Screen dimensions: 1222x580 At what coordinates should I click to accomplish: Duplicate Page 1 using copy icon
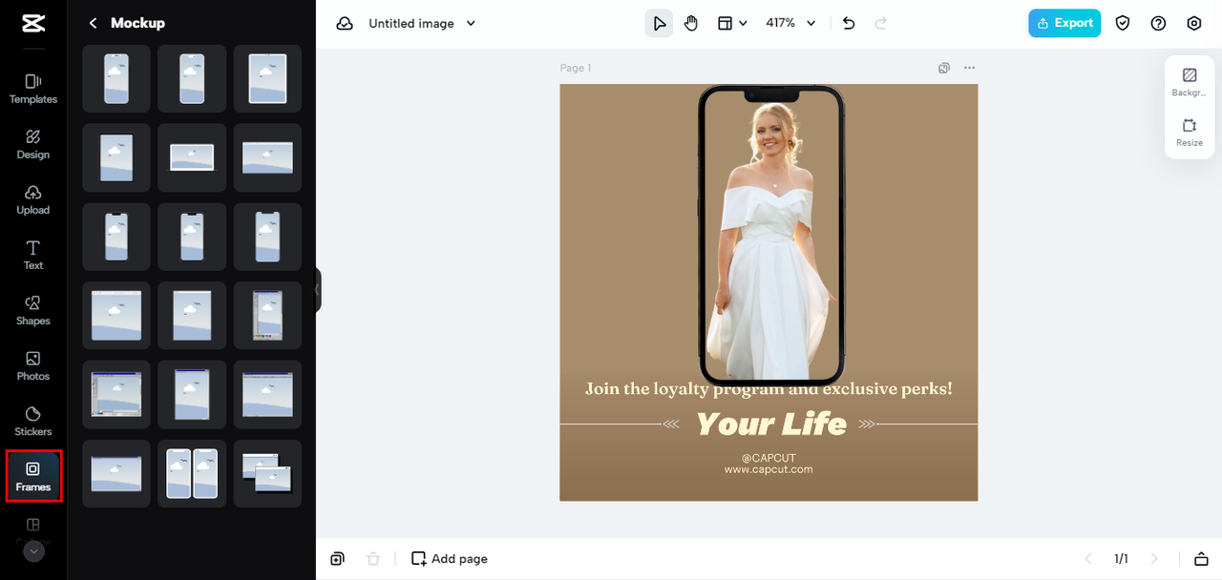click(944, 68)
